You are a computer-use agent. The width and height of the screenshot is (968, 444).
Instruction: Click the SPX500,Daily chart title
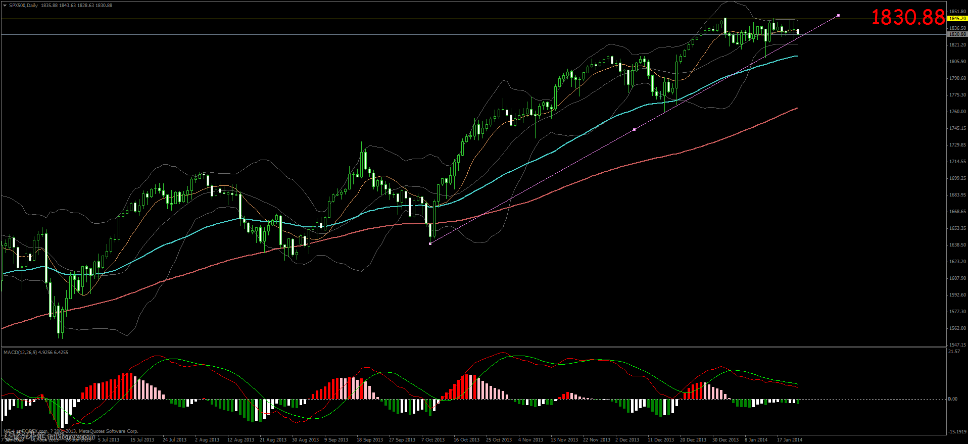(24, 6)
